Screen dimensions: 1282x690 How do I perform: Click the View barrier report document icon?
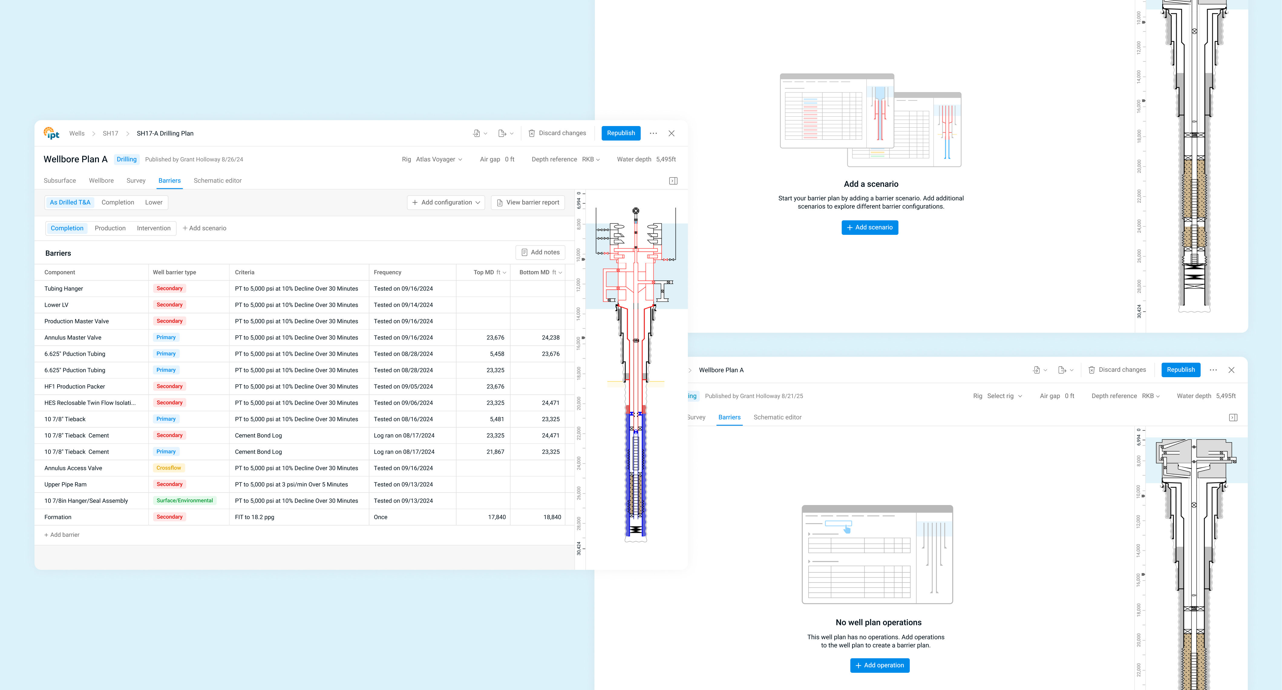(x=500, y=203)
